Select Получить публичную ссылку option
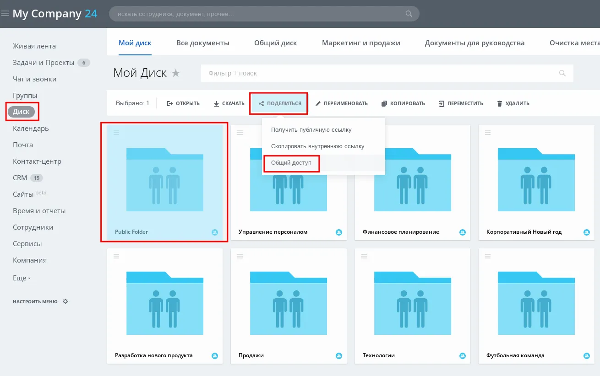Image resolution: width=600 pixels, height=376 pixels. tap(311, 130)
